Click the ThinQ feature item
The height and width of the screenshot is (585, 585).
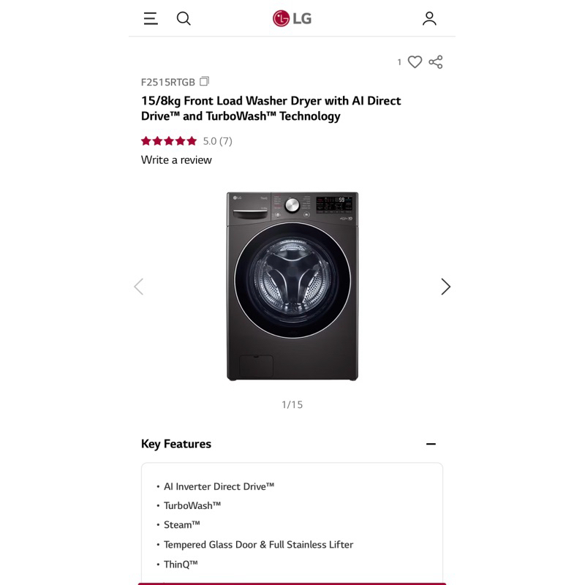click(181, 564)
